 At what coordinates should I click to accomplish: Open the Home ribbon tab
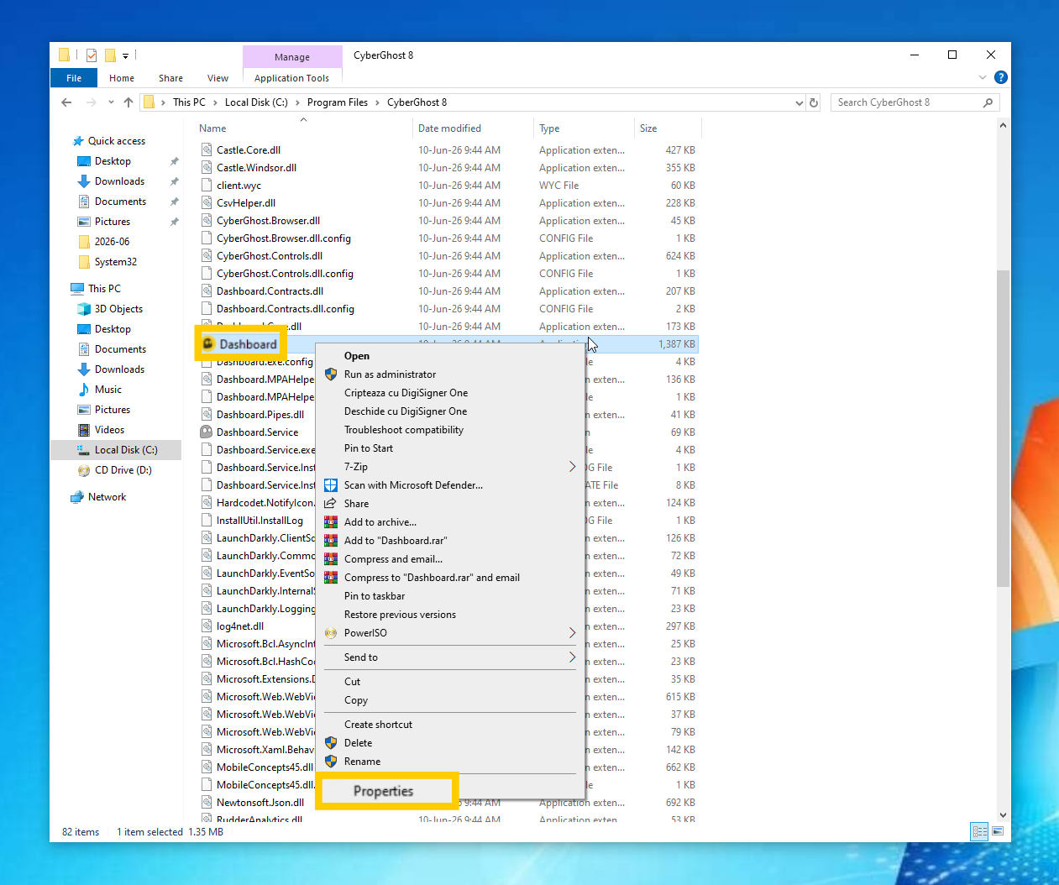pyautogui.click(x=122, y=78)
